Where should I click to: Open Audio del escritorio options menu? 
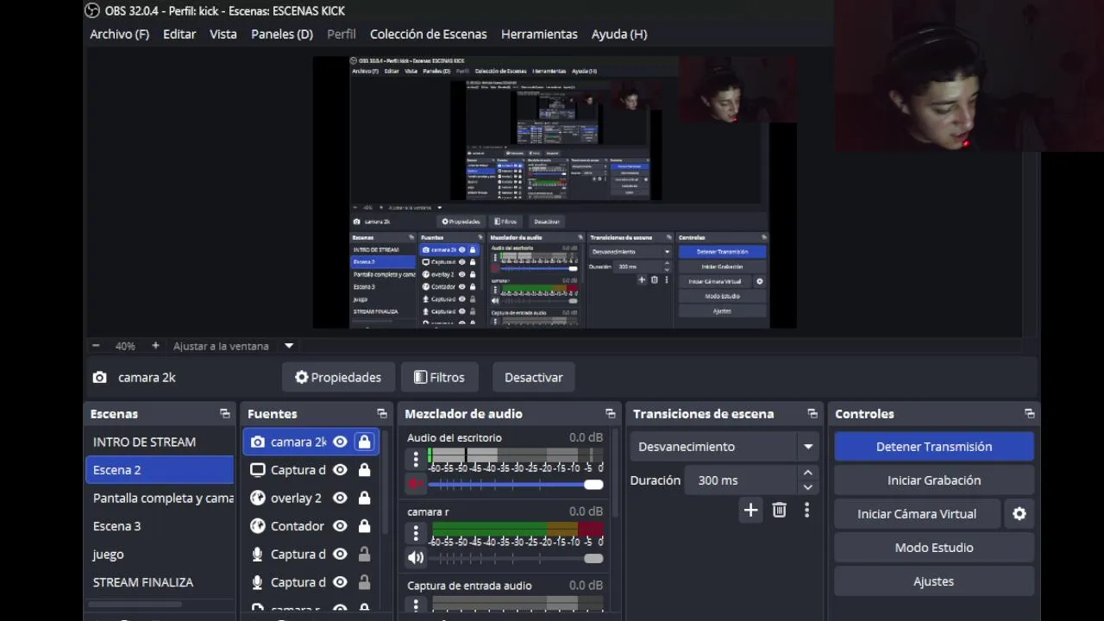pyautogui.click(x=416, y=459)
